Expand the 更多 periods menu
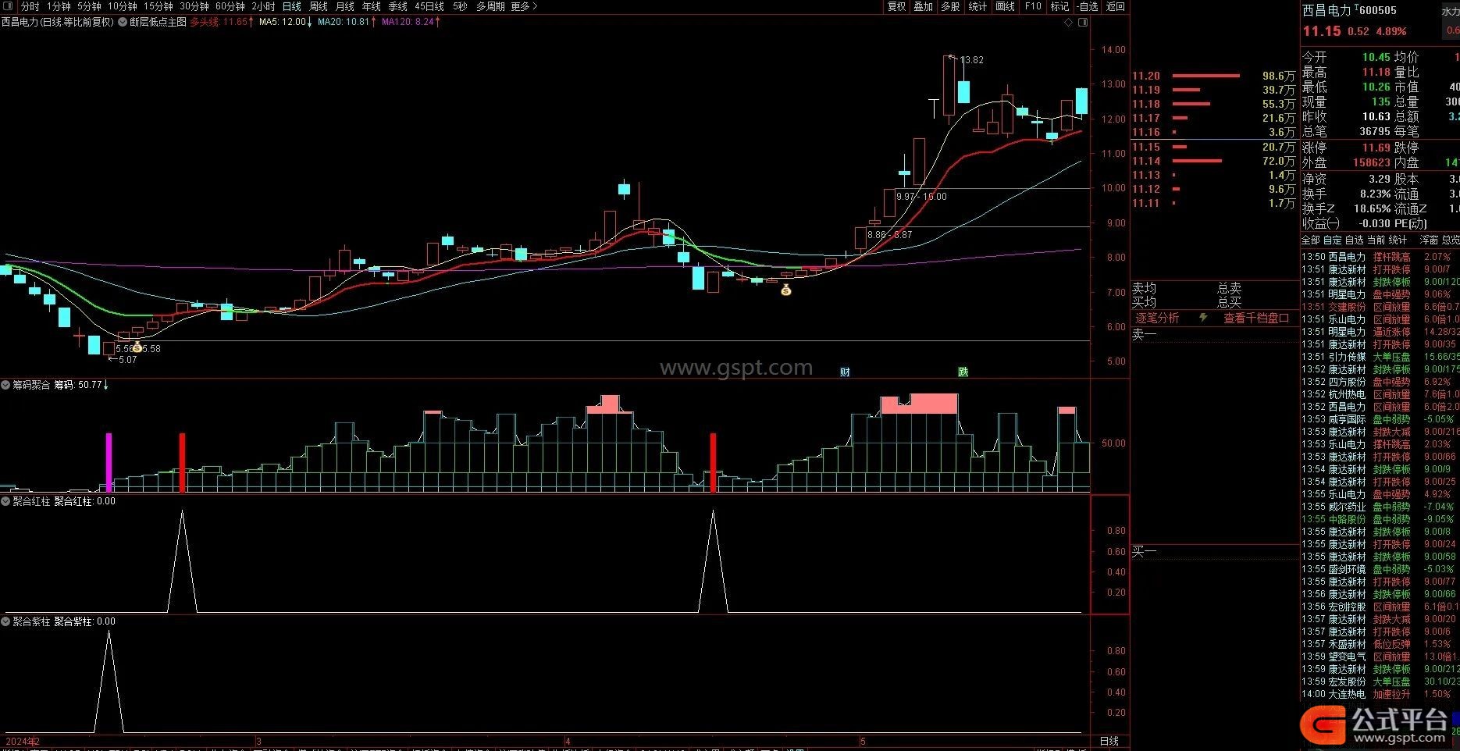 524,6
